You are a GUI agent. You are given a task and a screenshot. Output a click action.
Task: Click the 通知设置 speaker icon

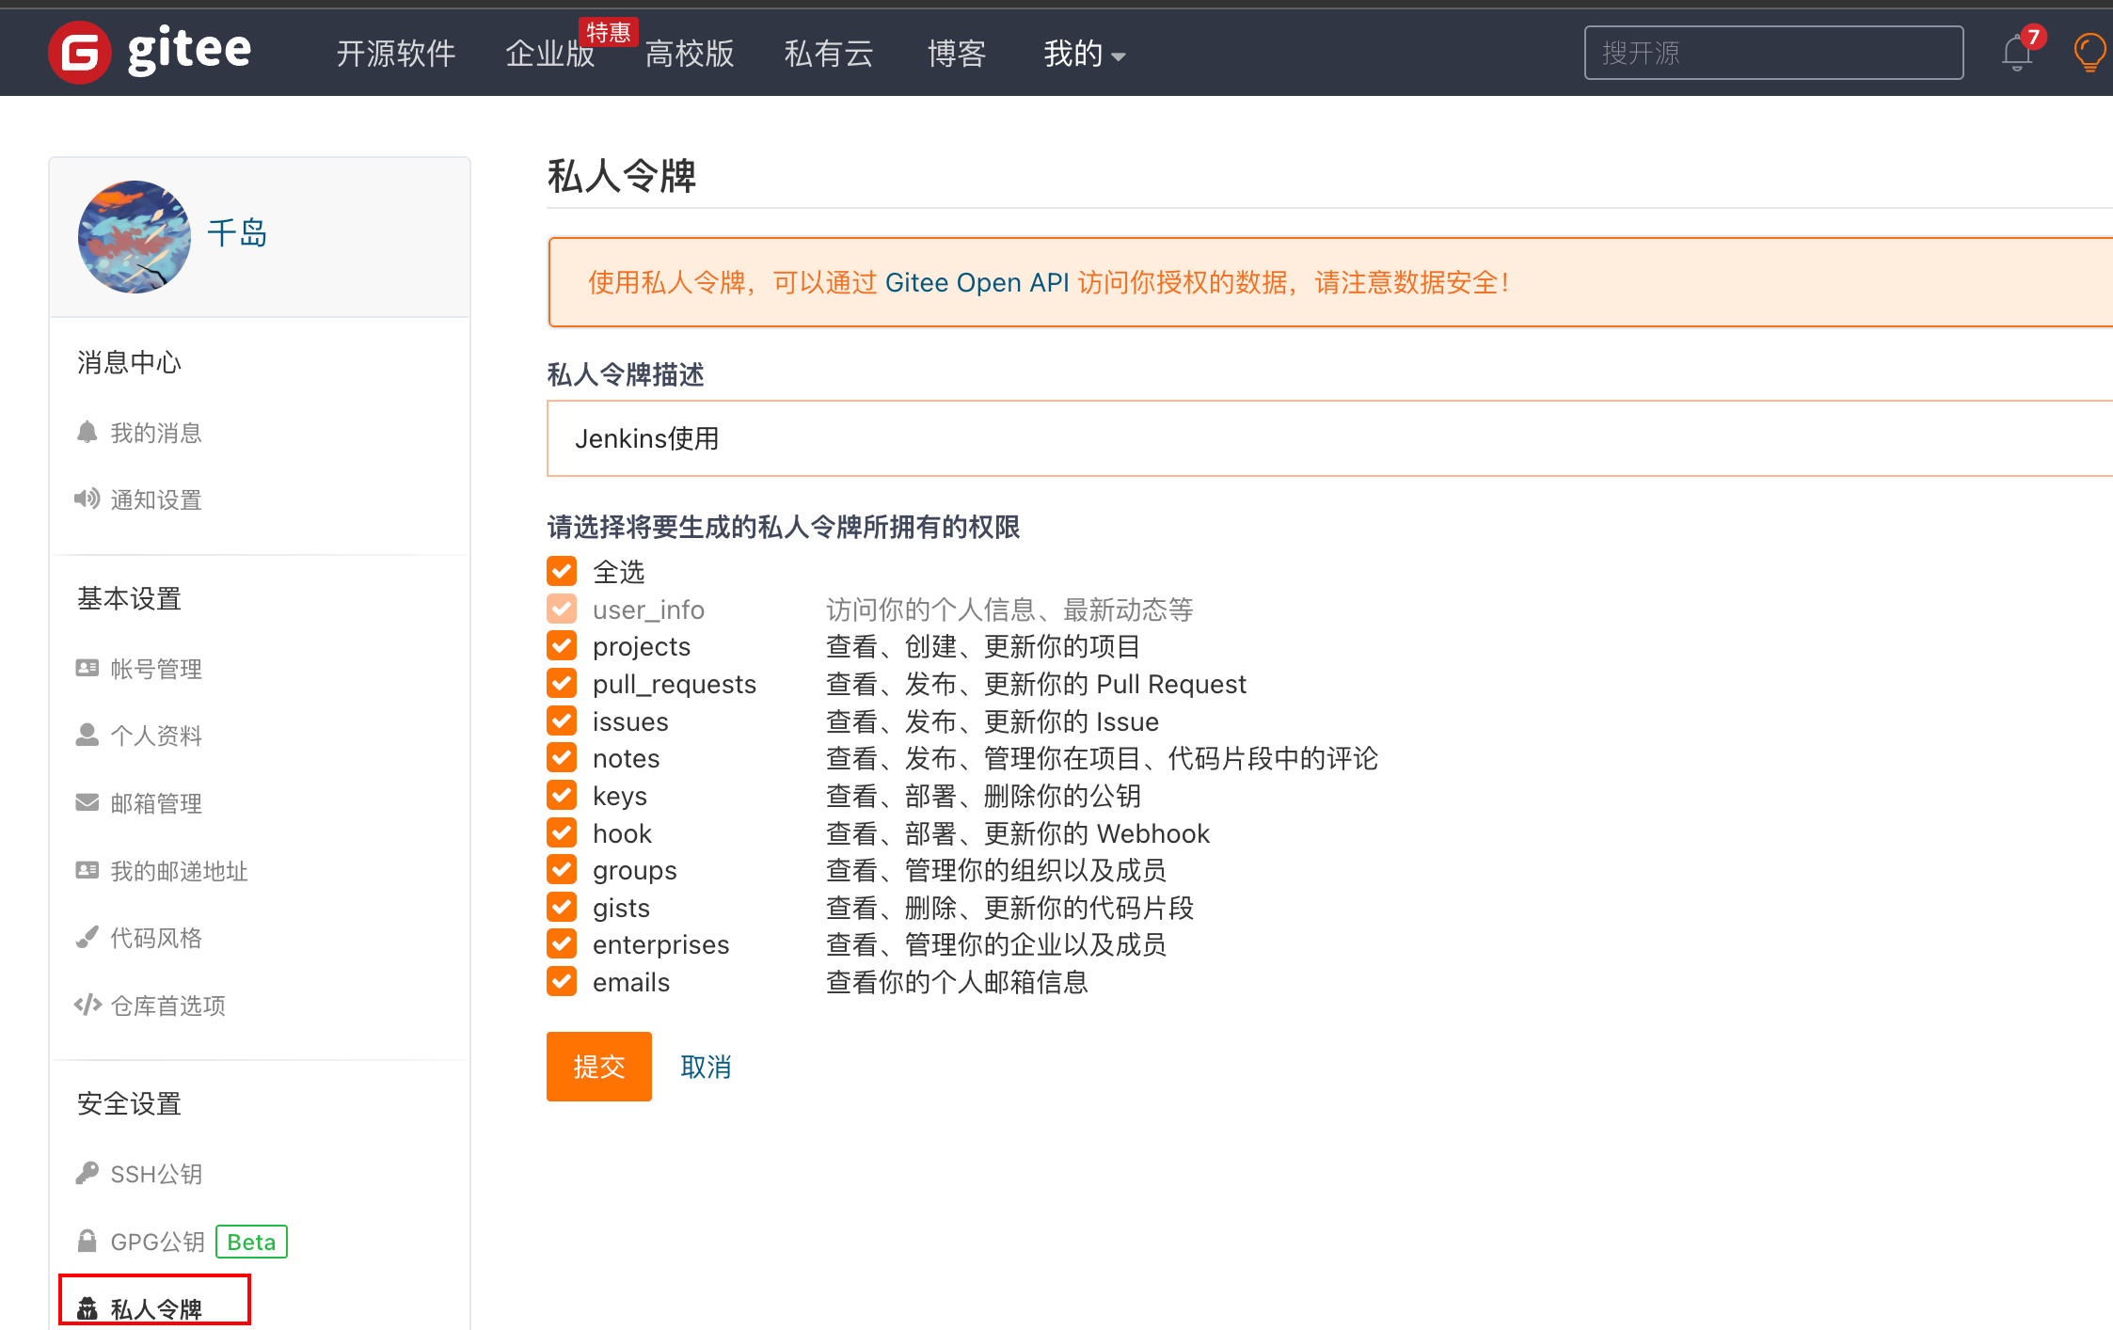pyautogui.click(x=87, y=499)
